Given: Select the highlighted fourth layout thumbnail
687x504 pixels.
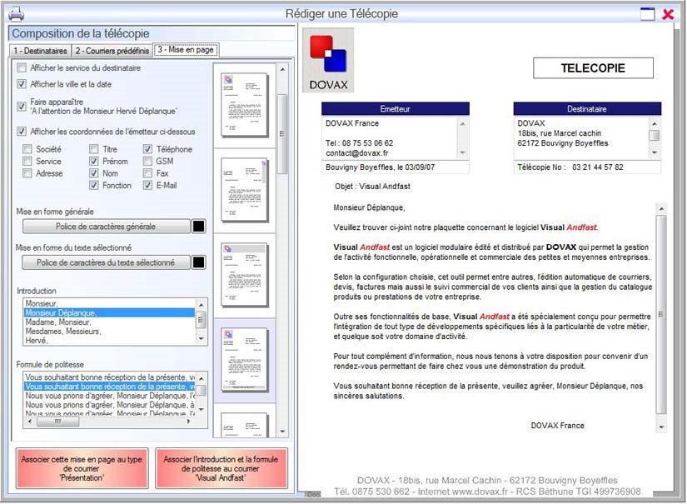Looking at the screenshot, I should 244,360.
